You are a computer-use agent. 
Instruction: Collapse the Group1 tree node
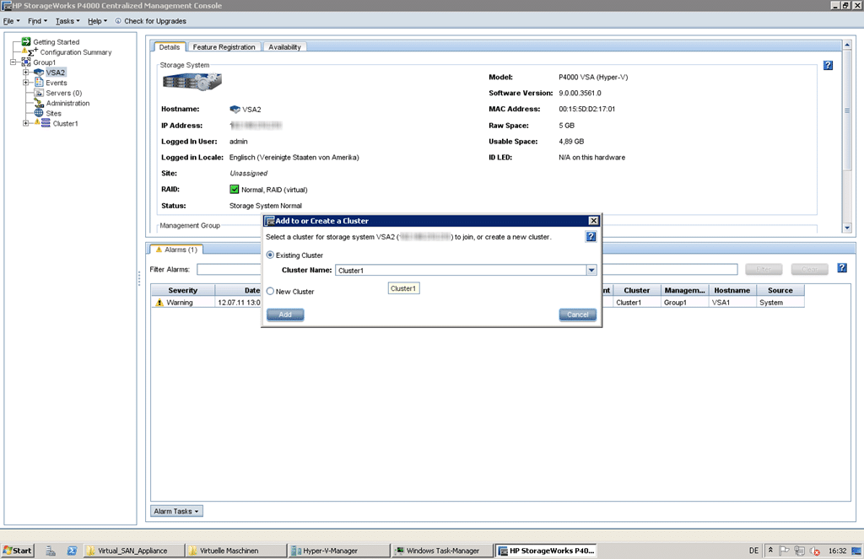(13, 62)
